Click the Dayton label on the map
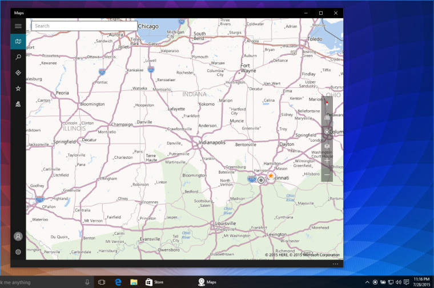 pos(287,144)
